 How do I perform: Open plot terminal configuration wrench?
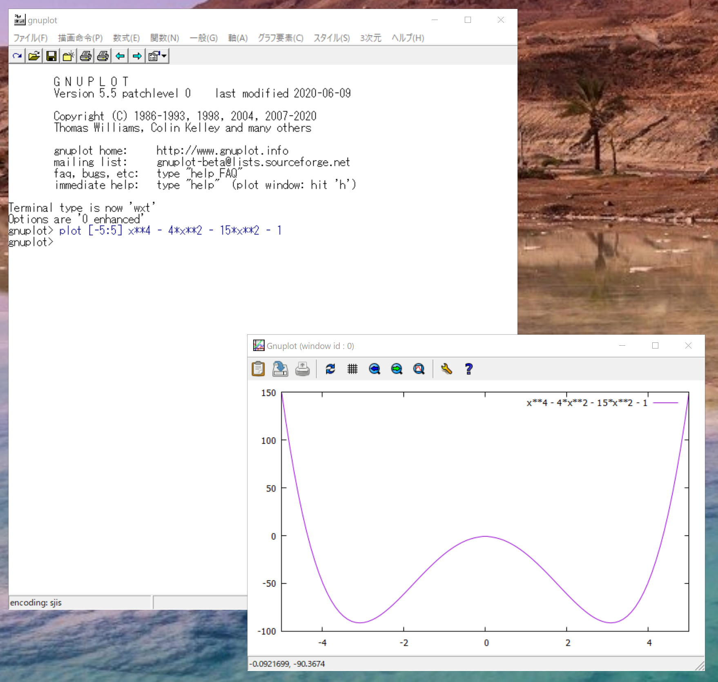click(446, 369)
